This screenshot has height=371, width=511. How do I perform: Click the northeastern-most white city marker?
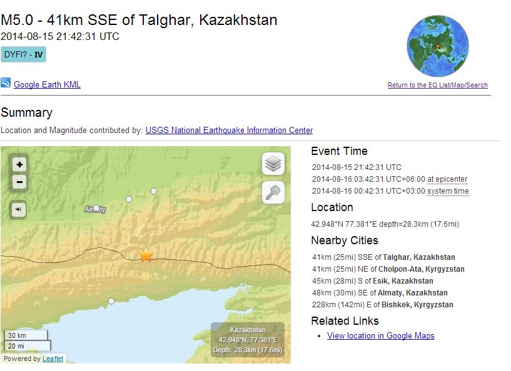point(154,191)
